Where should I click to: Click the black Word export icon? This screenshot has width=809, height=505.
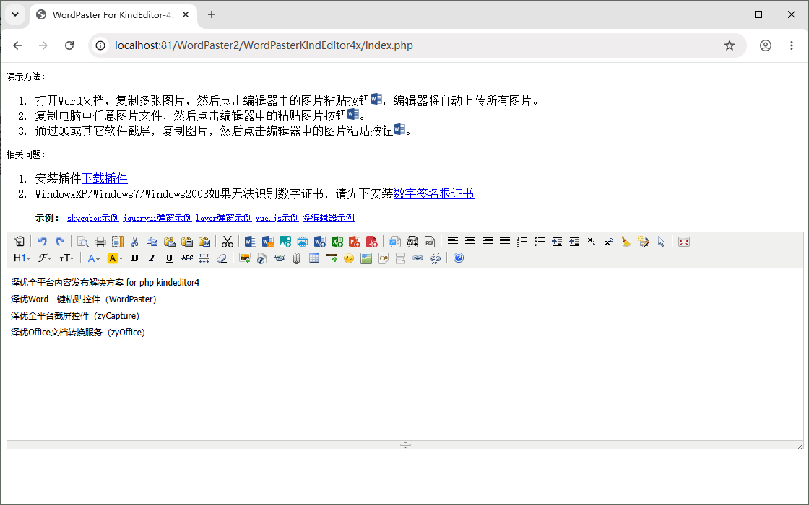point(412,242)
